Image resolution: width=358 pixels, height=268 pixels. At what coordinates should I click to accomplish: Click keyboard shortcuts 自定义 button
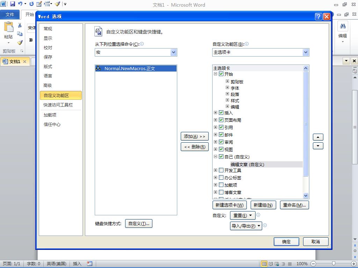tap(138, 224)
